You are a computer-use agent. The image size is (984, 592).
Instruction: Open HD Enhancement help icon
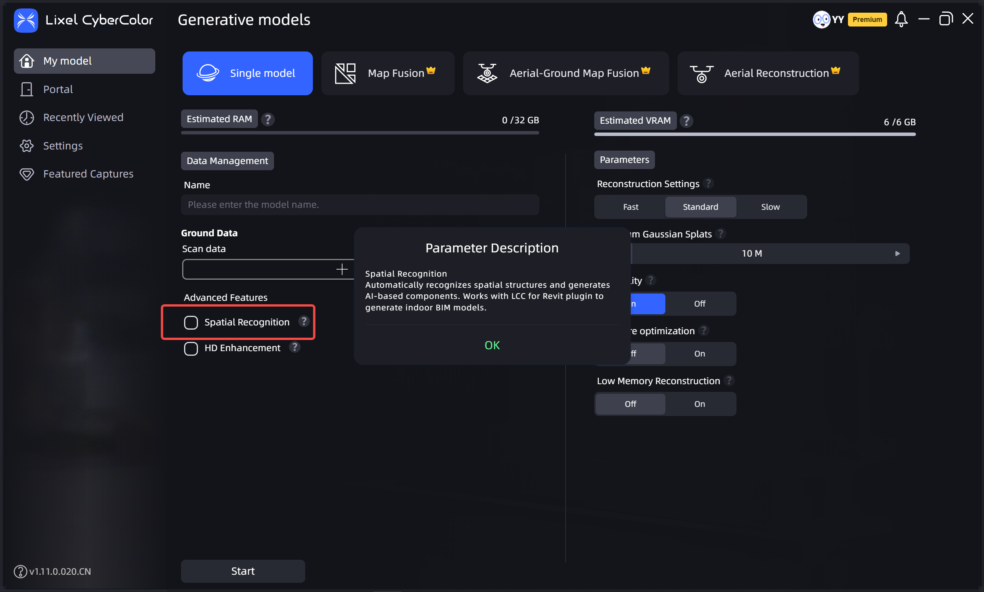coord(294,347)
